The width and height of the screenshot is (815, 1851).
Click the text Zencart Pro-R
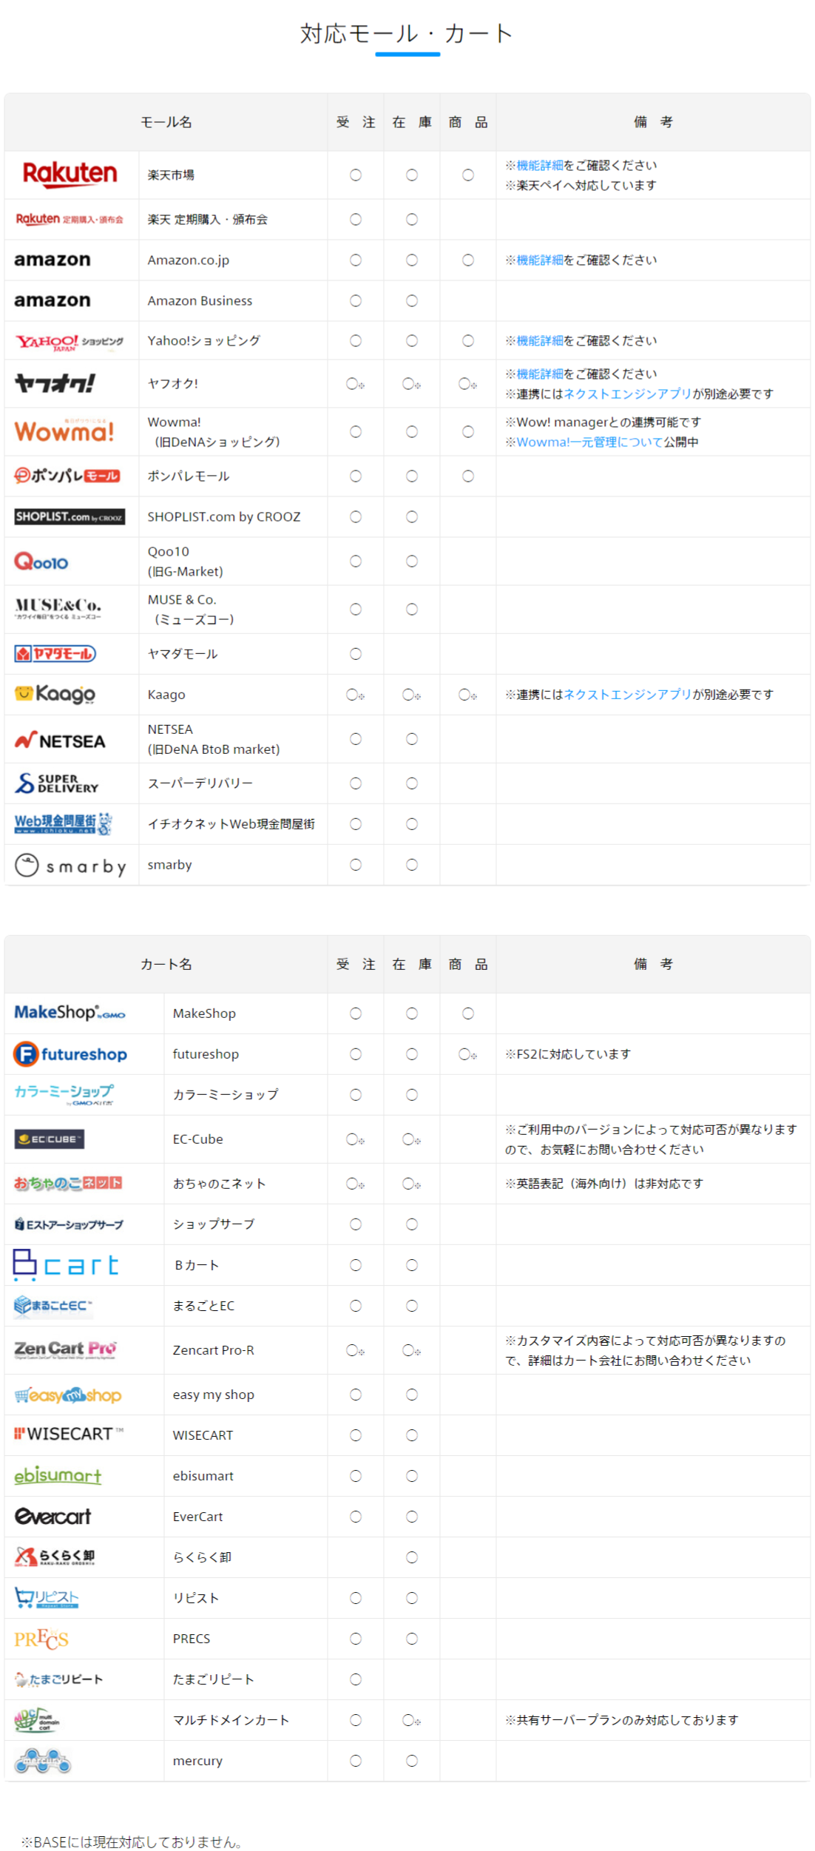[x=214, y=1350]
